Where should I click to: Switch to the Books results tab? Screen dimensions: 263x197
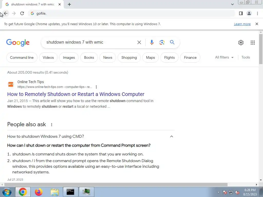tap(89, 57)
